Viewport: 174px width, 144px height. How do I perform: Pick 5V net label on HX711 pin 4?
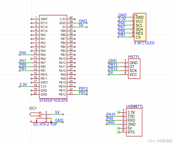tap(111, 73)
